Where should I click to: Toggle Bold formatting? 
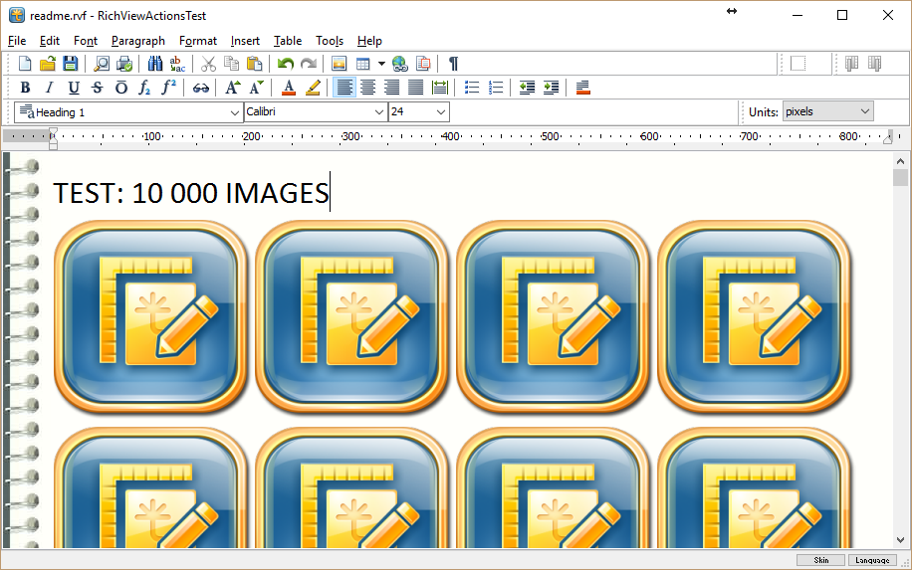pyautogui.click(x=26, y=88)
